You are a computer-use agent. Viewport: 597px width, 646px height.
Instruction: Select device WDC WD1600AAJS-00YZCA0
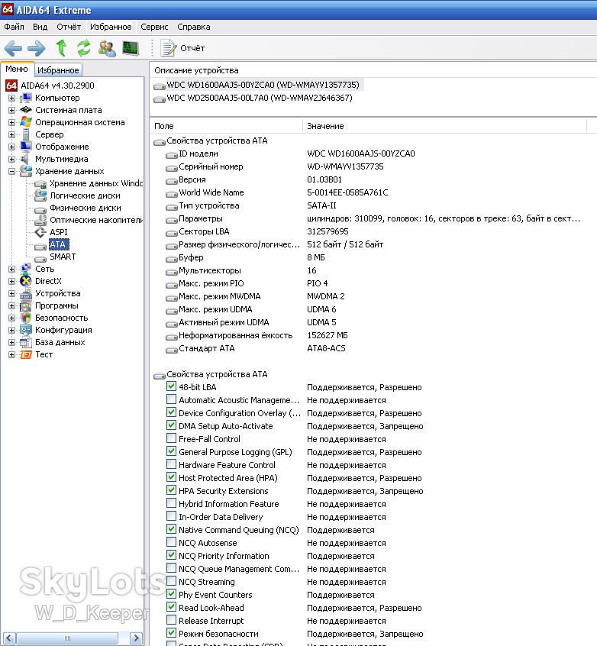[x=263, y=85]
